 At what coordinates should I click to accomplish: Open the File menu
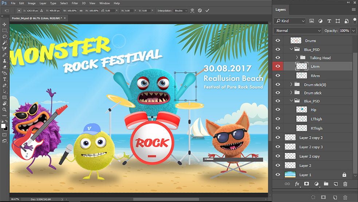coord(13,3)
